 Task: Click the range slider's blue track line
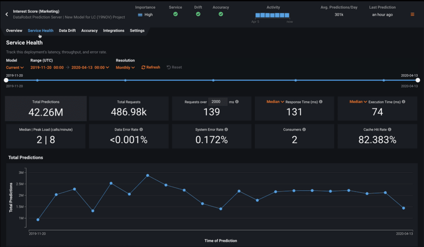(x=212, y=80)
